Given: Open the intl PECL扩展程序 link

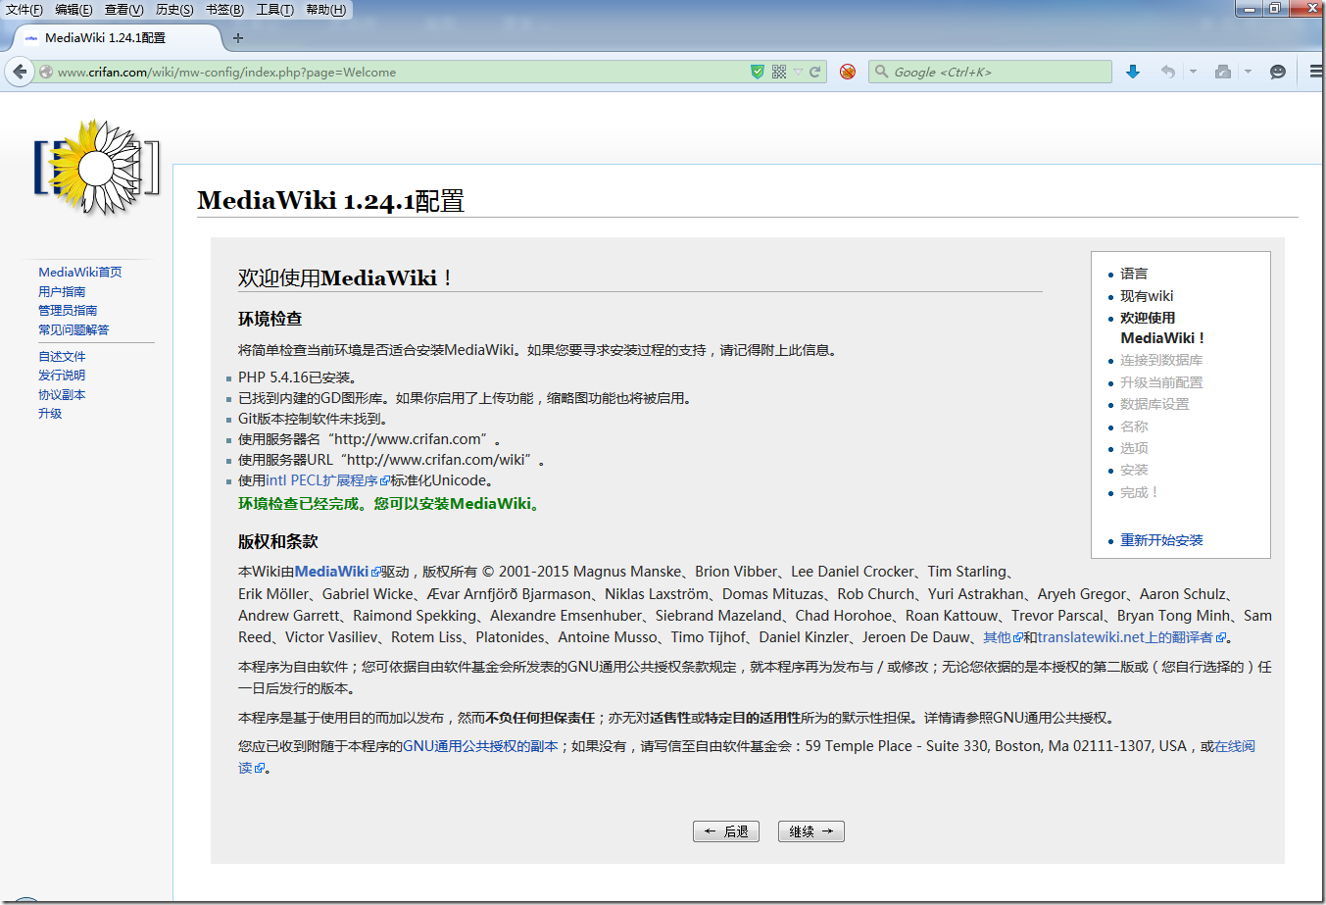Looking at the screenshot, I should [327, 480].
